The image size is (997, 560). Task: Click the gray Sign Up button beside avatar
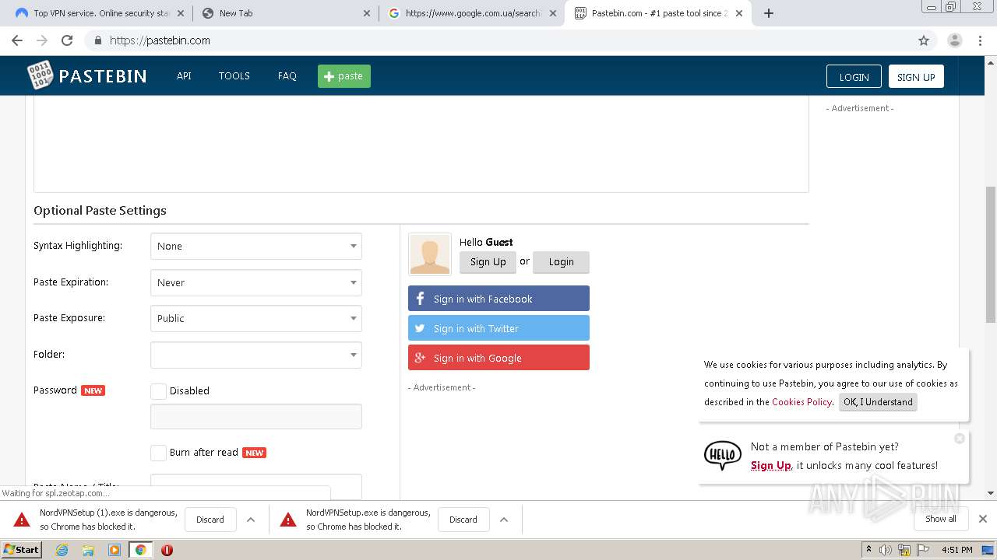click(x=488, y=262)
